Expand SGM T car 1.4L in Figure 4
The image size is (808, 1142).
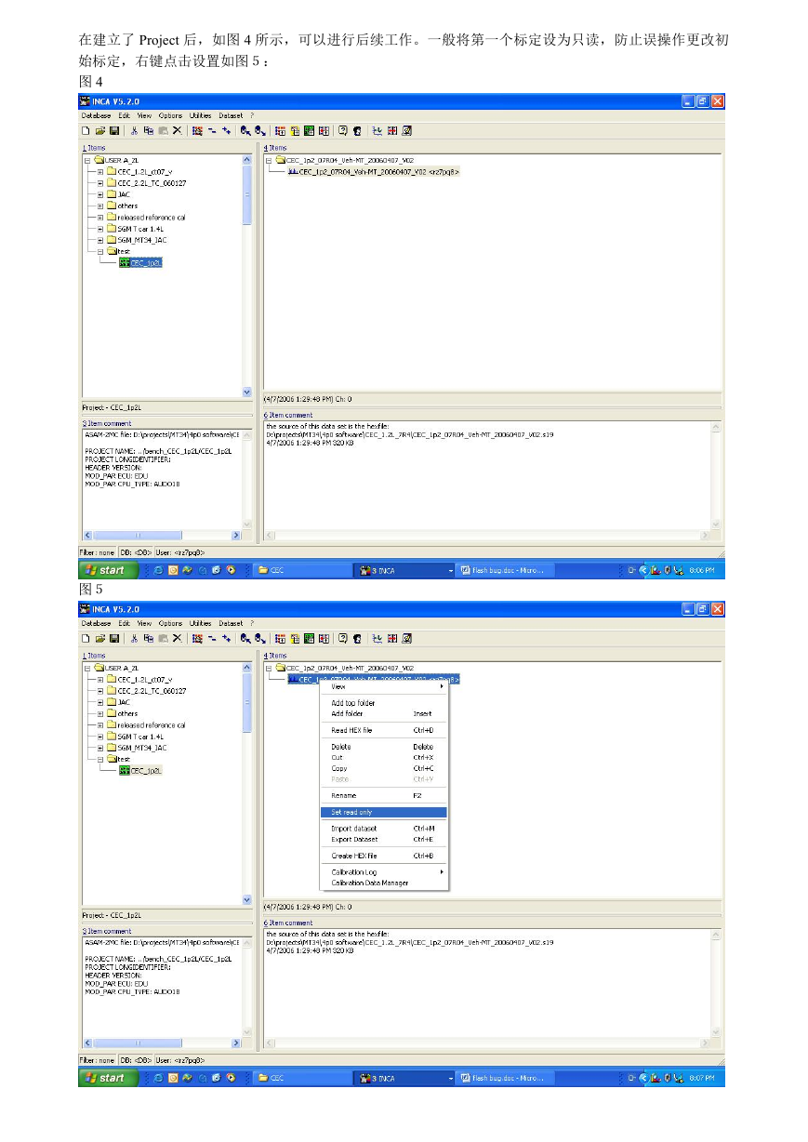[100, 229]
